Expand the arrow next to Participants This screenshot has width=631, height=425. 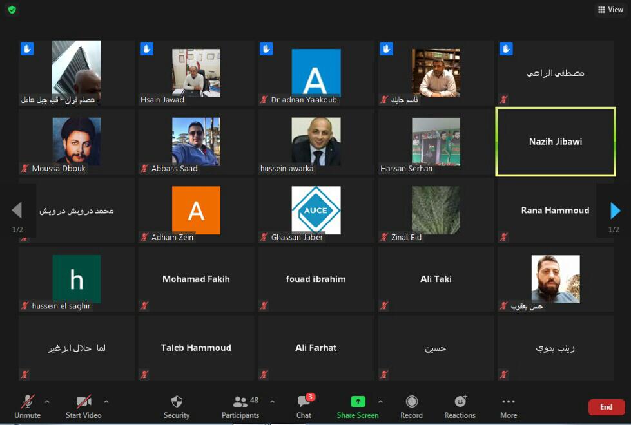(x=272, y=402)
